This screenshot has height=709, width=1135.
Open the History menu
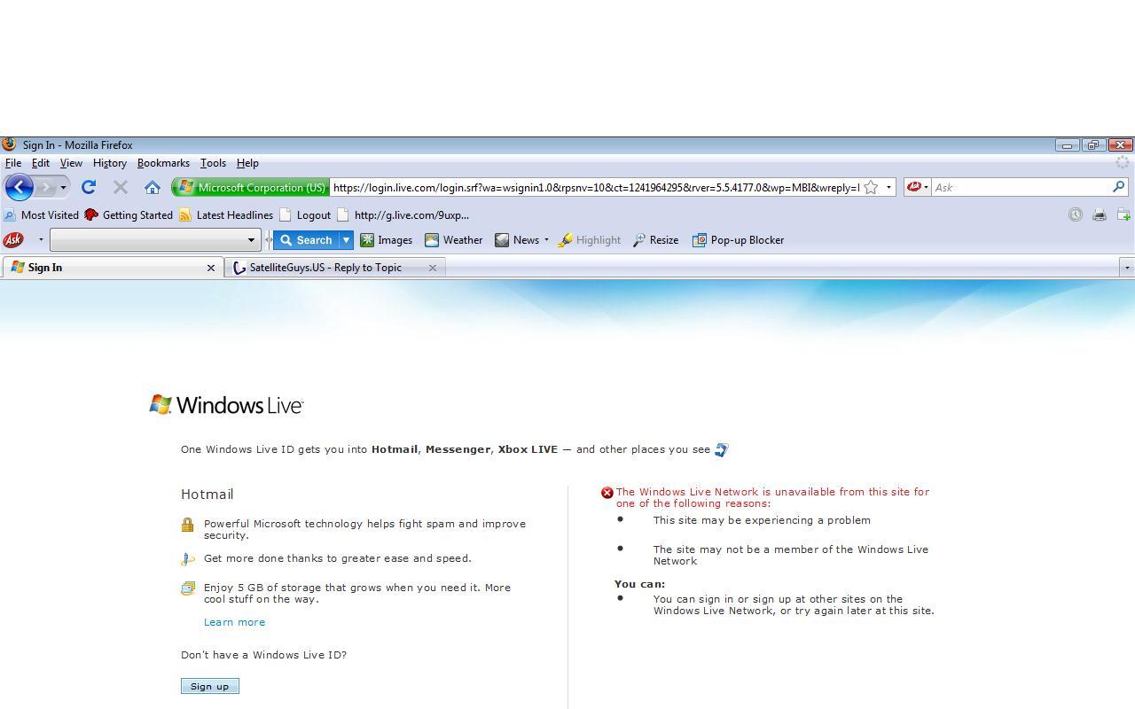pyautogui.click(x=110, y=163)
